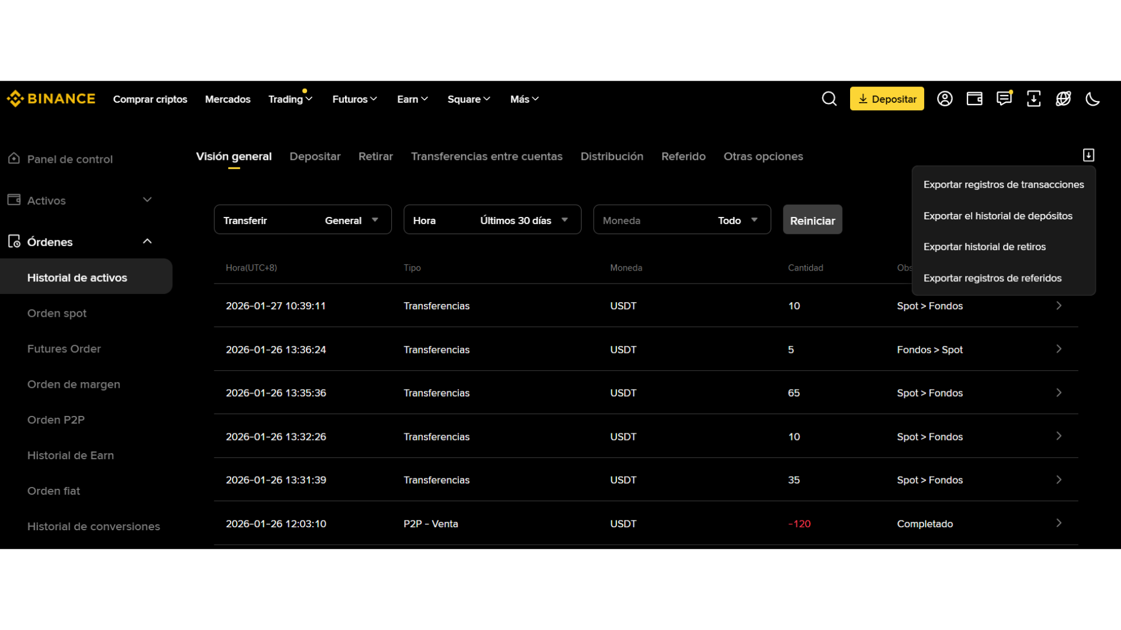Open Historial de conversiones in the sidebar
1121x630 pixels.
(x=93, y=526)
